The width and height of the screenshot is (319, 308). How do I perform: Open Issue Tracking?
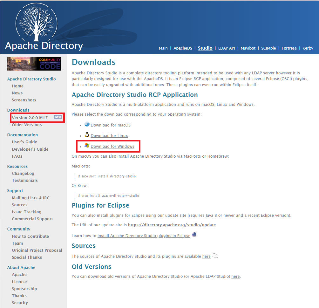pos(27,212)
